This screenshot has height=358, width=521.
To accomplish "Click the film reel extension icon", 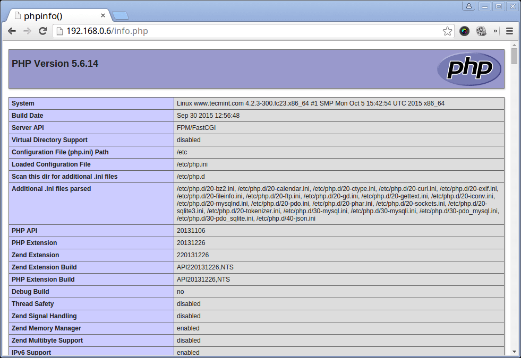I will (481, 31).
